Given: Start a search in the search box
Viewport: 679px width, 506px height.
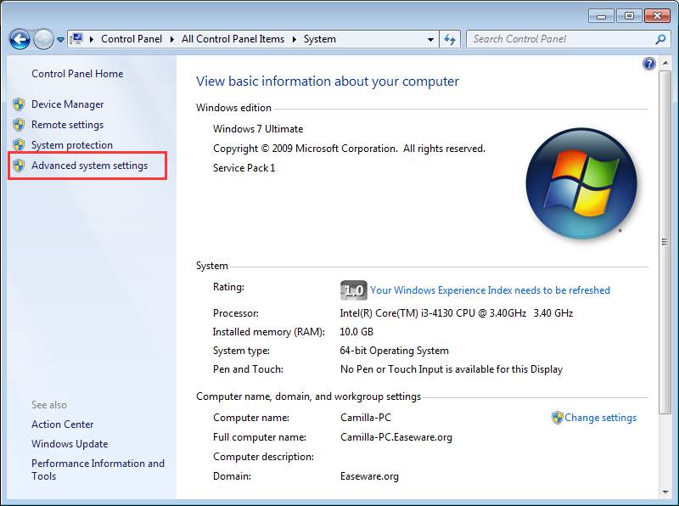Looking at the screenshot, I should [x=560, y=38].
